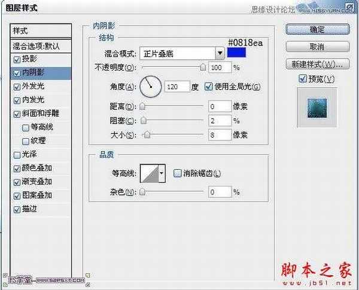The width and height of the screenshot is (359, 290).
Task: Click the opacity value field showing 100
Action: (220, 68)
